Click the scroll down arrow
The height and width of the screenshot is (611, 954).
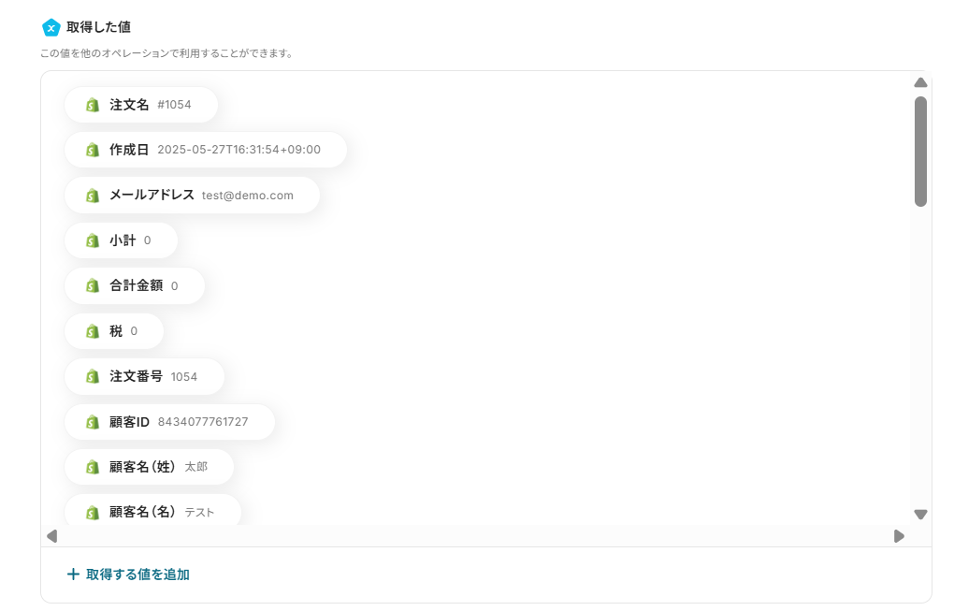(x=920, y=515)
